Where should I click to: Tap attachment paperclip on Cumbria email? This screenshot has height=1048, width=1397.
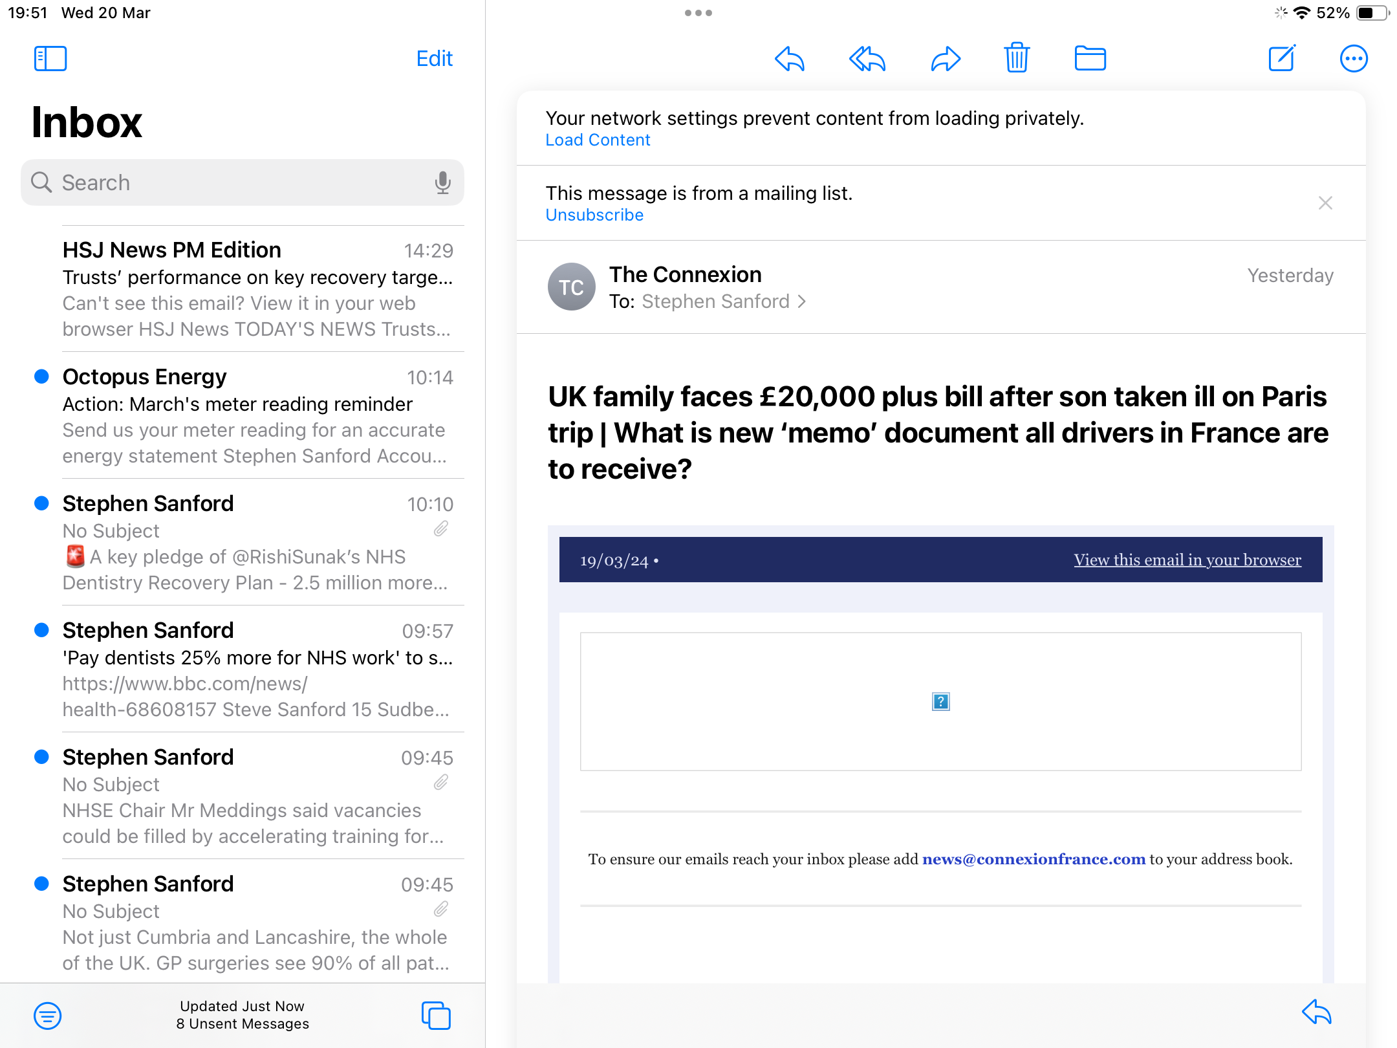click(x=441, y=910)
